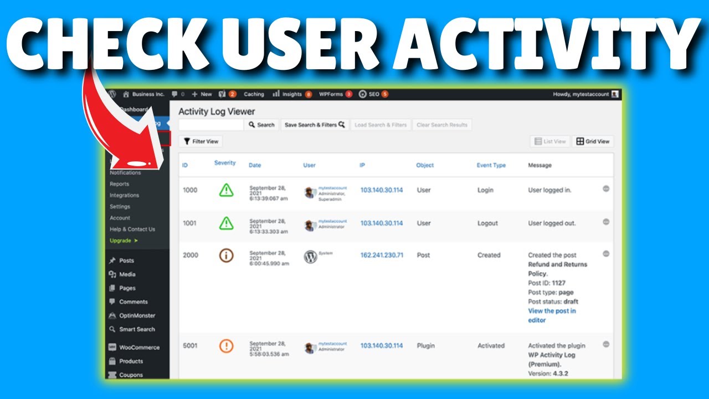Open the WPForms menu in admin bar
Viewport: 709px width, 399px height.
335,94
